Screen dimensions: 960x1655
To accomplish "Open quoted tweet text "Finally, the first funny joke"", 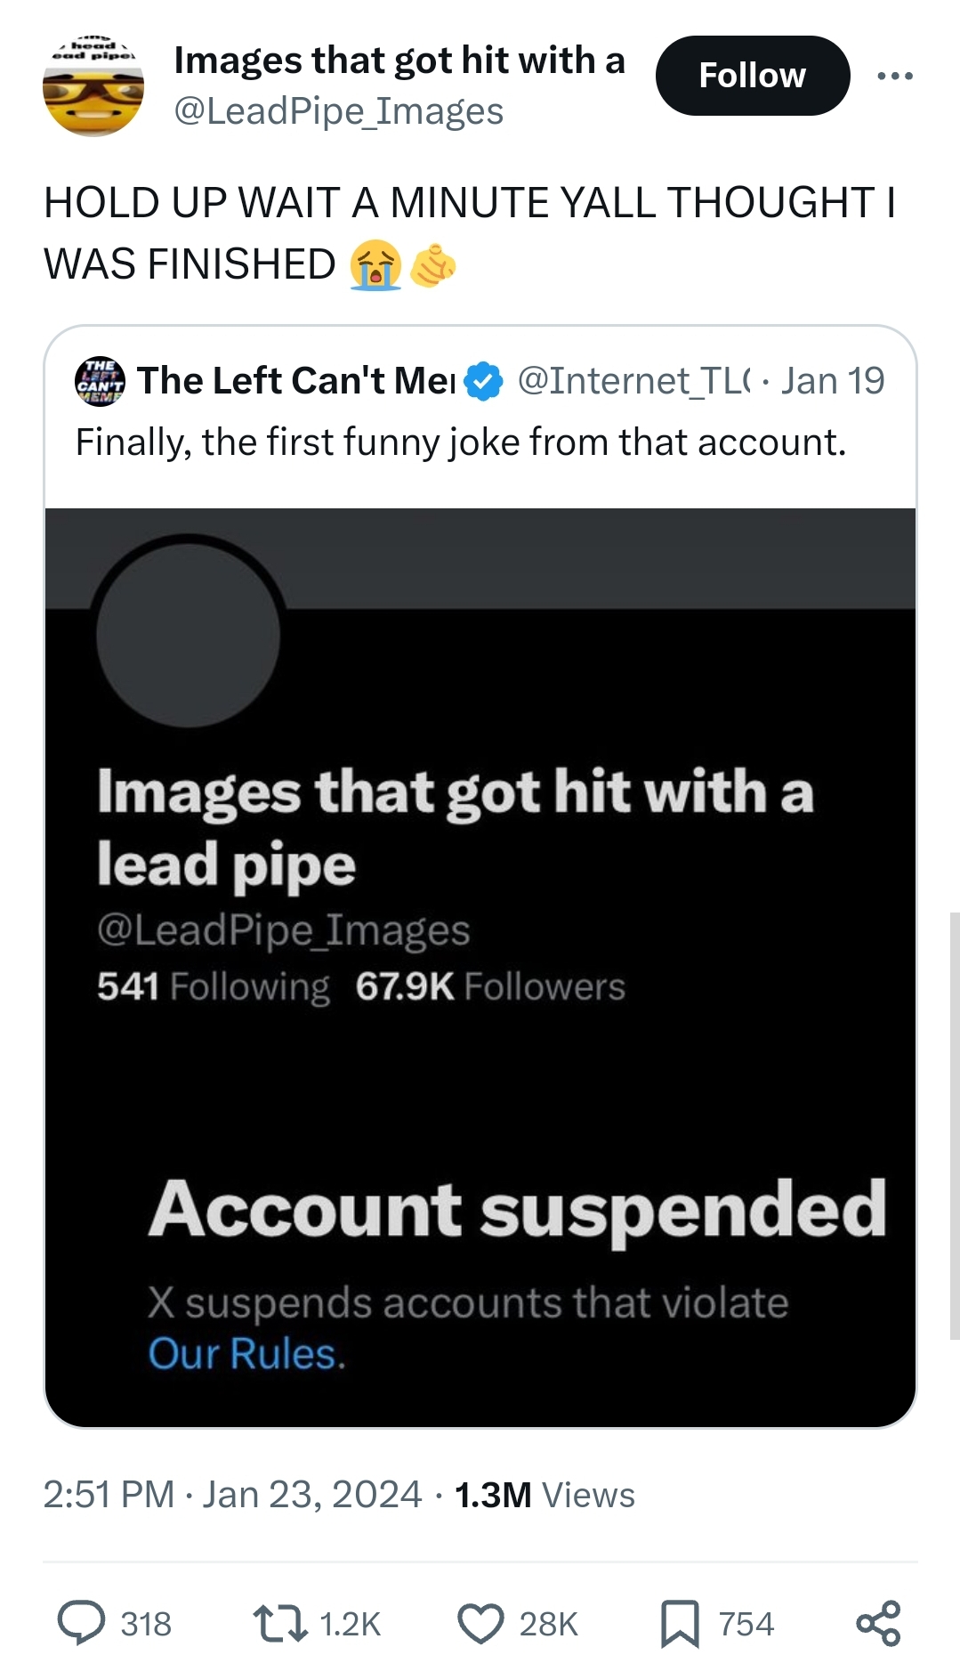I will (x=461, y=442).
